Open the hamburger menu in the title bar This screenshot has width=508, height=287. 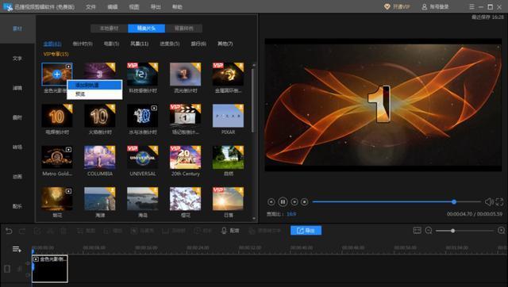471,6
